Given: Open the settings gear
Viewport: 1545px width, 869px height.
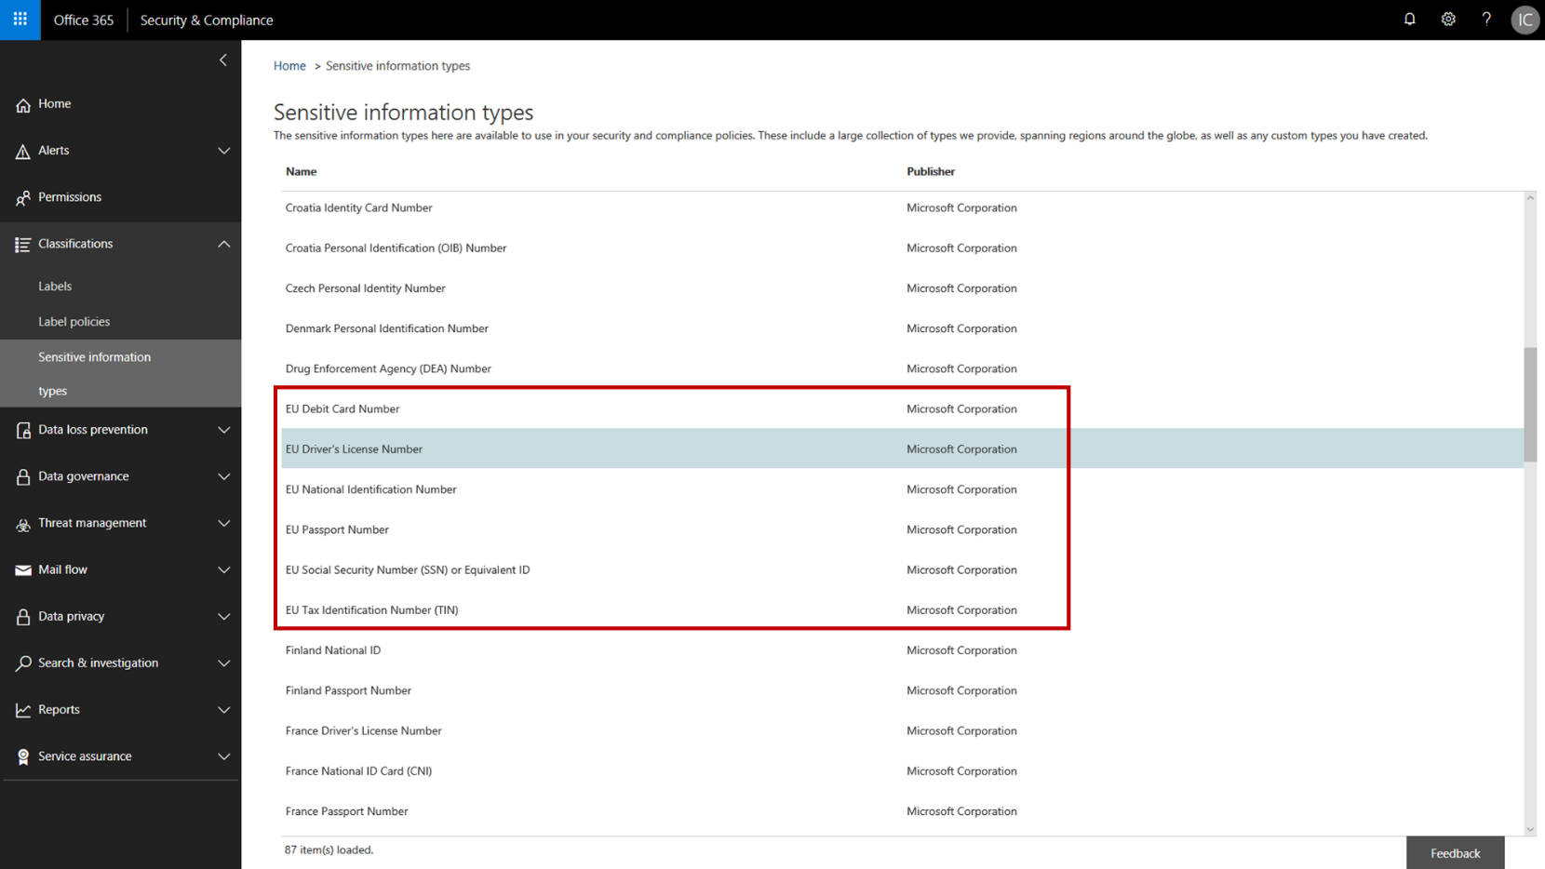Looking at the screenshot, I should pyautogui.click(x=1448, y=20).
